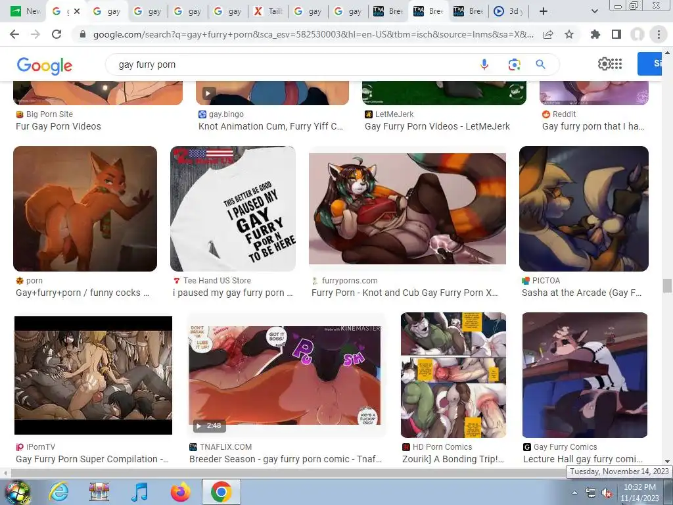Open the Chrome three-dot menu
The width and height of the screenshot is (673, 505).
tap(659, 34)
